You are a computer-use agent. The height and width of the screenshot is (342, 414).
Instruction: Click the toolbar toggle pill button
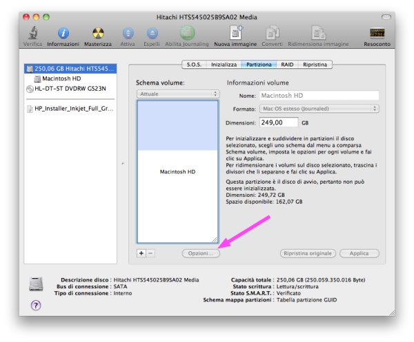pos(386,17)
